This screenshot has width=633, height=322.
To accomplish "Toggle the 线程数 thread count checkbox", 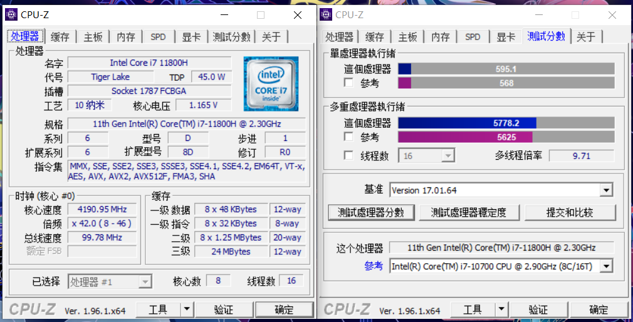I will point(349,155).
